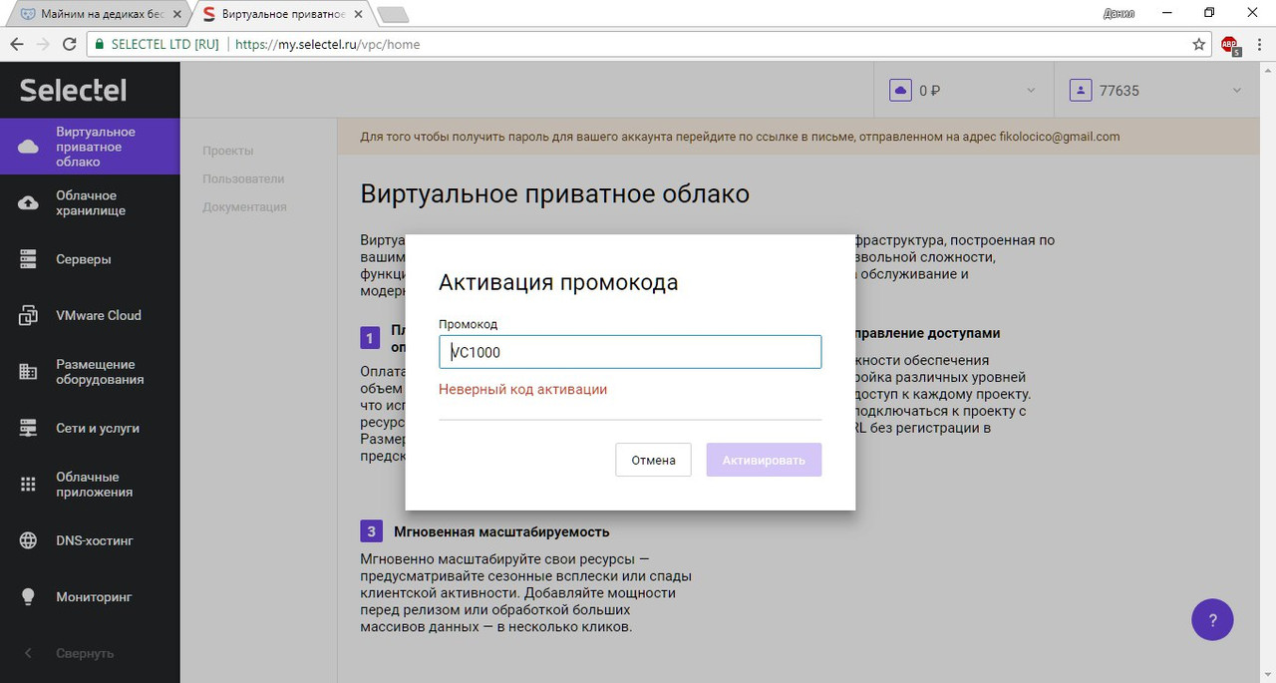Click in the Промокод input field
This screenshot has width=1276, height=683.
click(x=630, y=352)
